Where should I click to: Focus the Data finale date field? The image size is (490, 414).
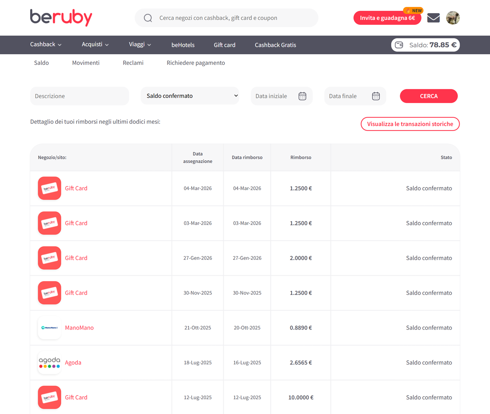point(355,96)
